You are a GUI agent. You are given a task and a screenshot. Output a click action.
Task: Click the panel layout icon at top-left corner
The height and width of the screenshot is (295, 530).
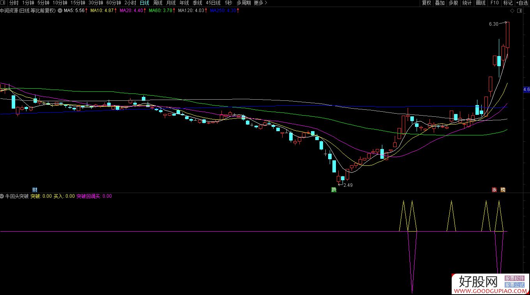pyautogui.click(x=3, y=3)
